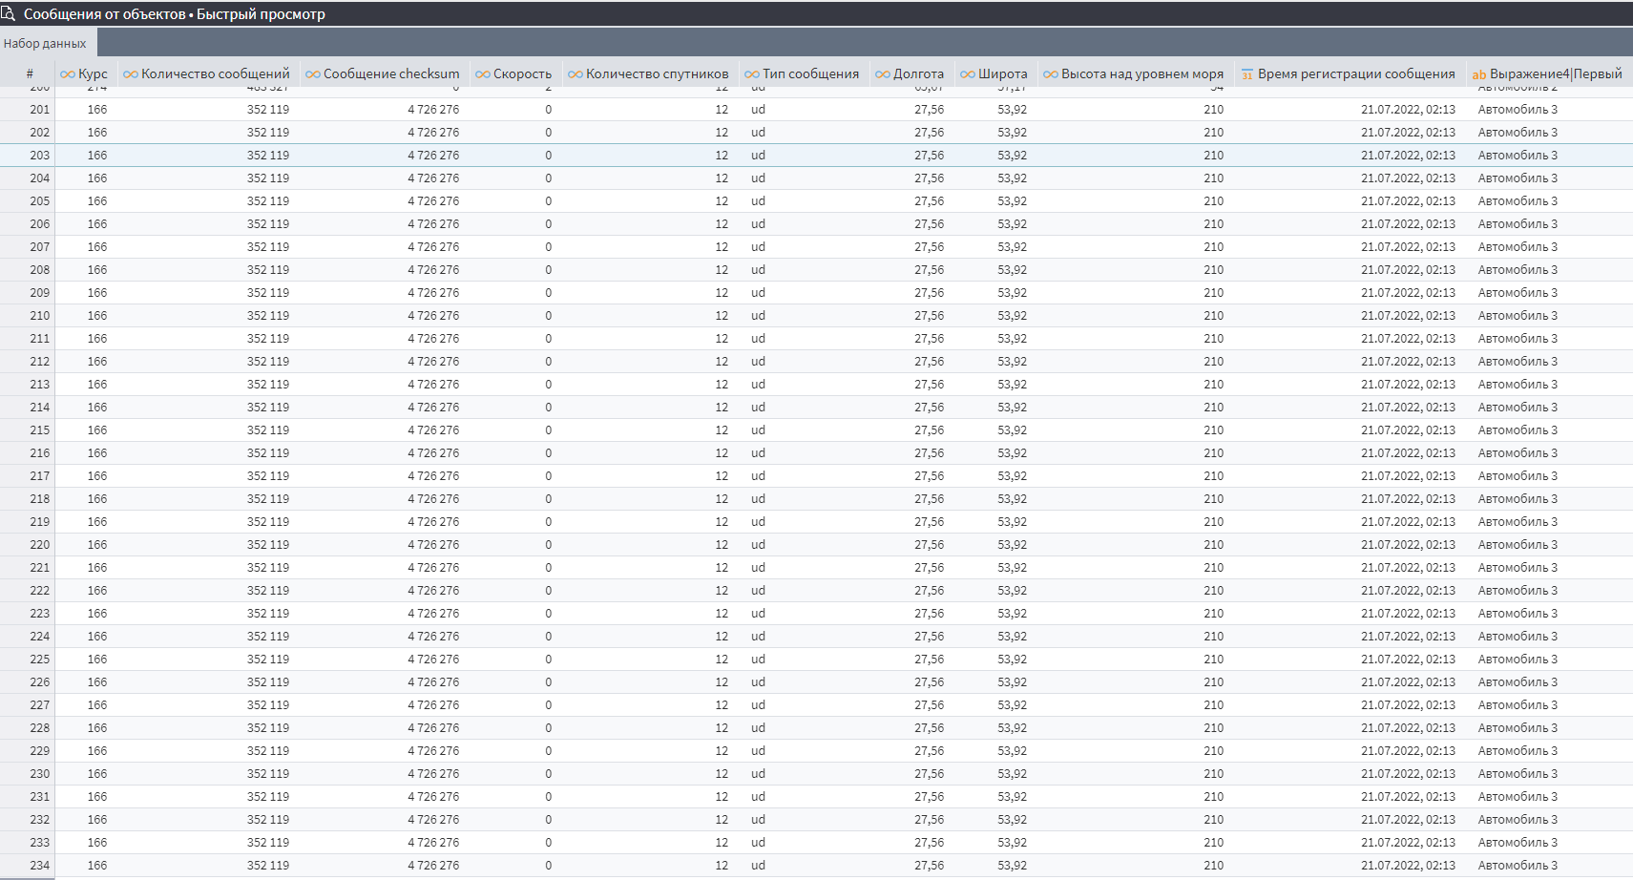Click the numeric type icon beside Курс
This screenshot has height=880, width=1633.
point(67,74)
